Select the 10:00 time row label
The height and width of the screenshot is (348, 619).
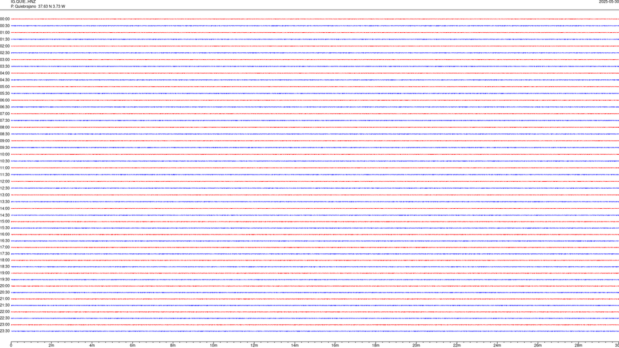[5, 154]
